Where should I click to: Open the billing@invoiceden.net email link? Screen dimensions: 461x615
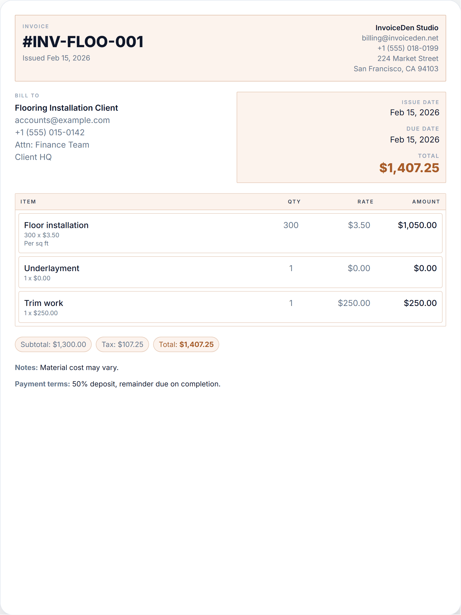click(x=400, y=38)
